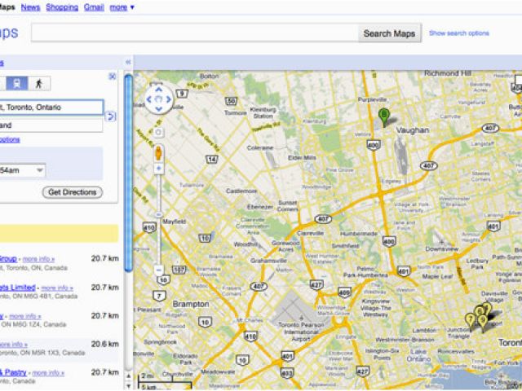The image size is (522, 391).
Task: Open the Gmail link
Action: tap(94, 7)
